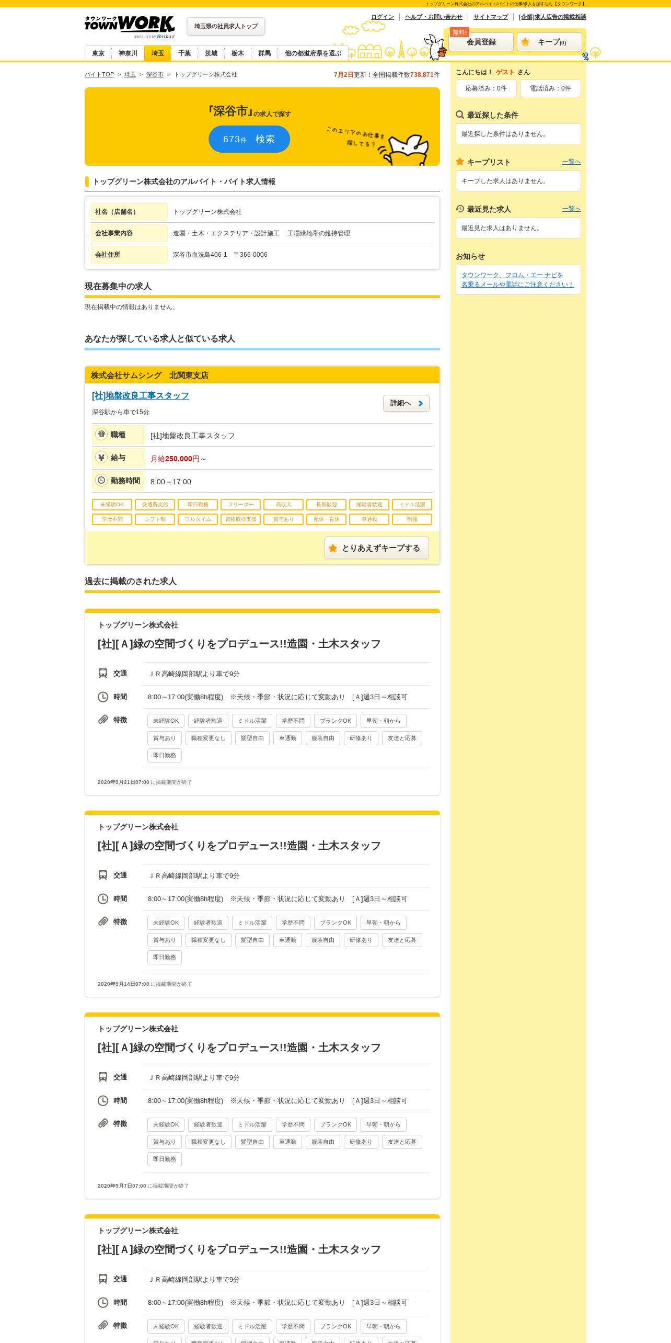671x1343 pixels.
Task: Select the 神奈川 prefecture tab
Action: click(x=128, y=53)
